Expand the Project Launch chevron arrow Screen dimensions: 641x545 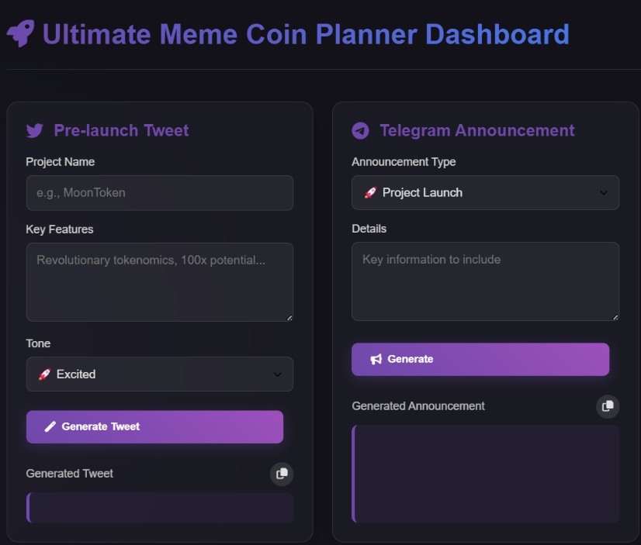click(604, 192)
